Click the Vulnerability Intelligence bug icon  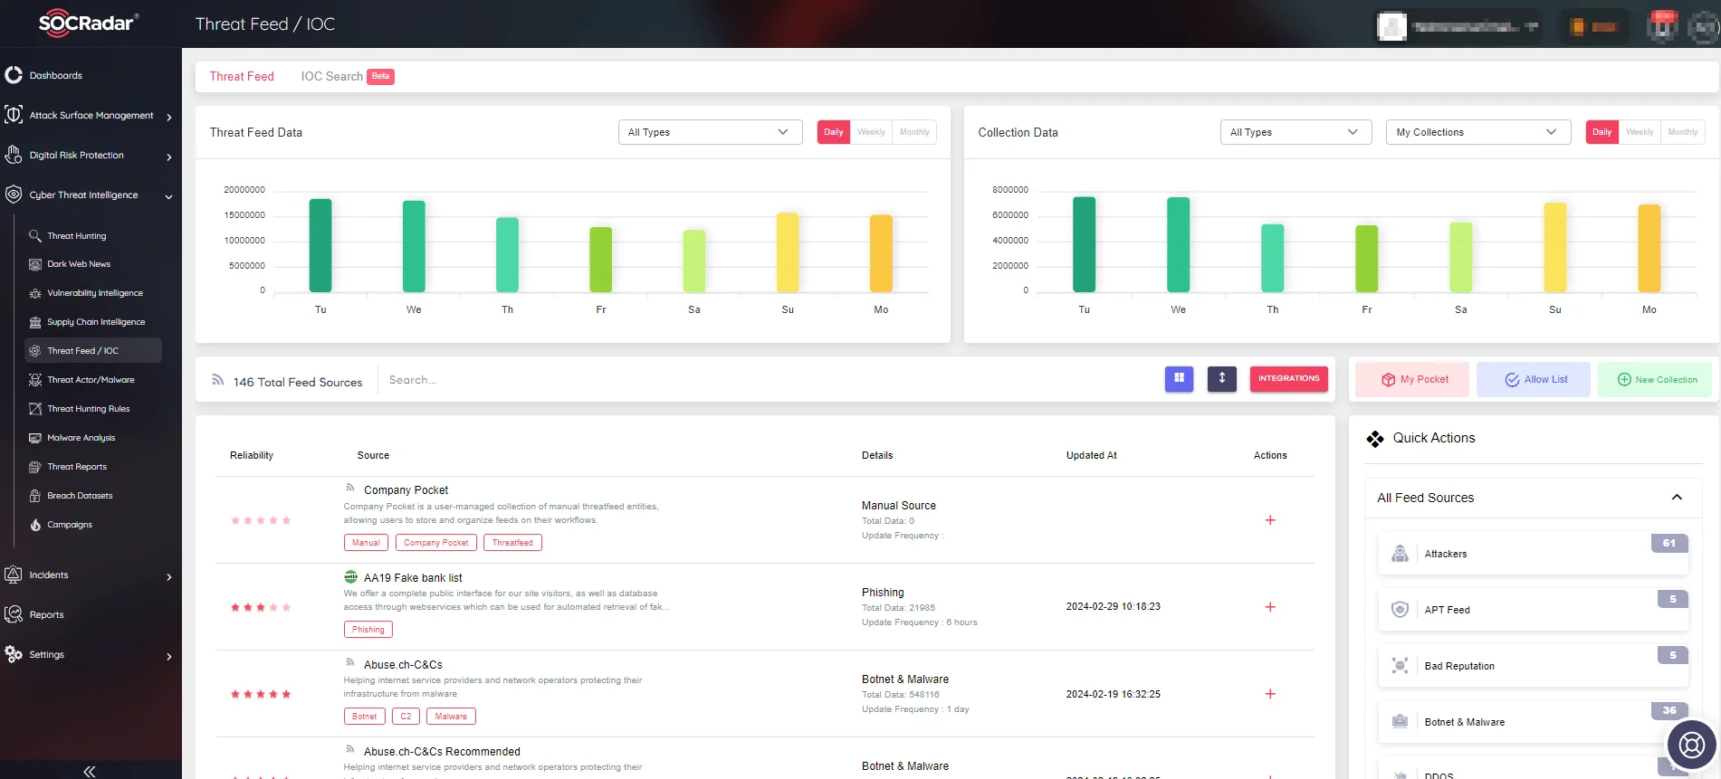35,293
